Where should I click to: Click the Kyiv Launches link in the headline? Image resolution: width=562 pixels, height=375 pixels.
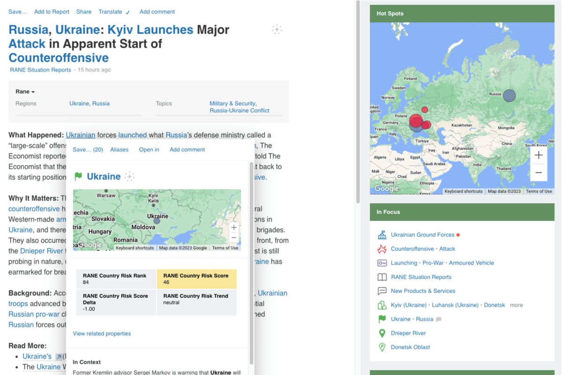[150, 30]
